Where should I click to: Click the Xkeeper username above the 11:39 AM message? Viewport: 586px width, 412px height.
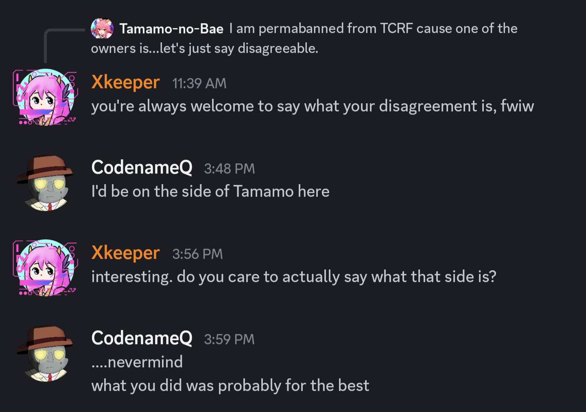(125, 82)
